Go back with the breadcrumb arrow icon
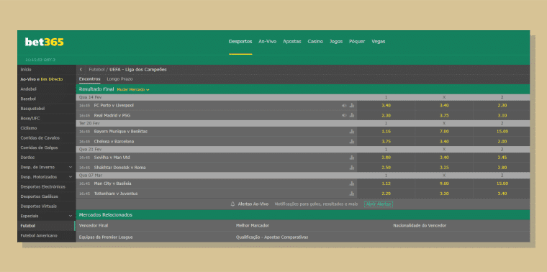This screenshot has height=272, width=547. tap(81, 70)
